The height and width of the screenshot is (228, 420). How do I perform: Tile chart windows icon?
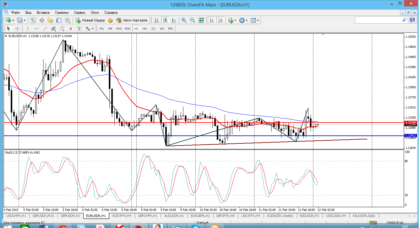point(201,20)
